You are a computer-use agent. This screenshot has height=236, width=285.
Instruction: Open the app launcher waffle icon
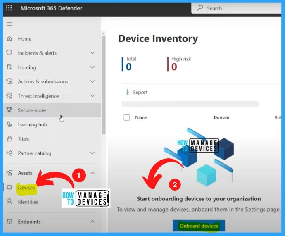tap(9, 8)
